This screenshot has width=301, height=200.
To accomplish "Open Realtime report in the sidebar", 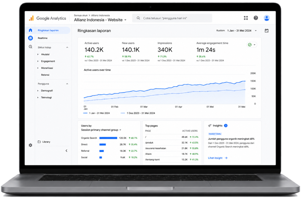I will pos(43,38).
